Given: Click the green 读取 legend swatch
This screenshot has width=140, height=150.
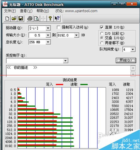Looking at the screenshot, I should (x=84, y=85).
